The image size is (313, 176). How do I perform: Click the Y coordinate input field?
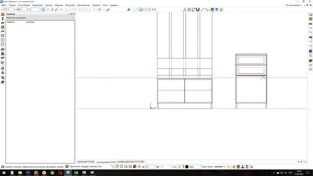tap(22, 9)
